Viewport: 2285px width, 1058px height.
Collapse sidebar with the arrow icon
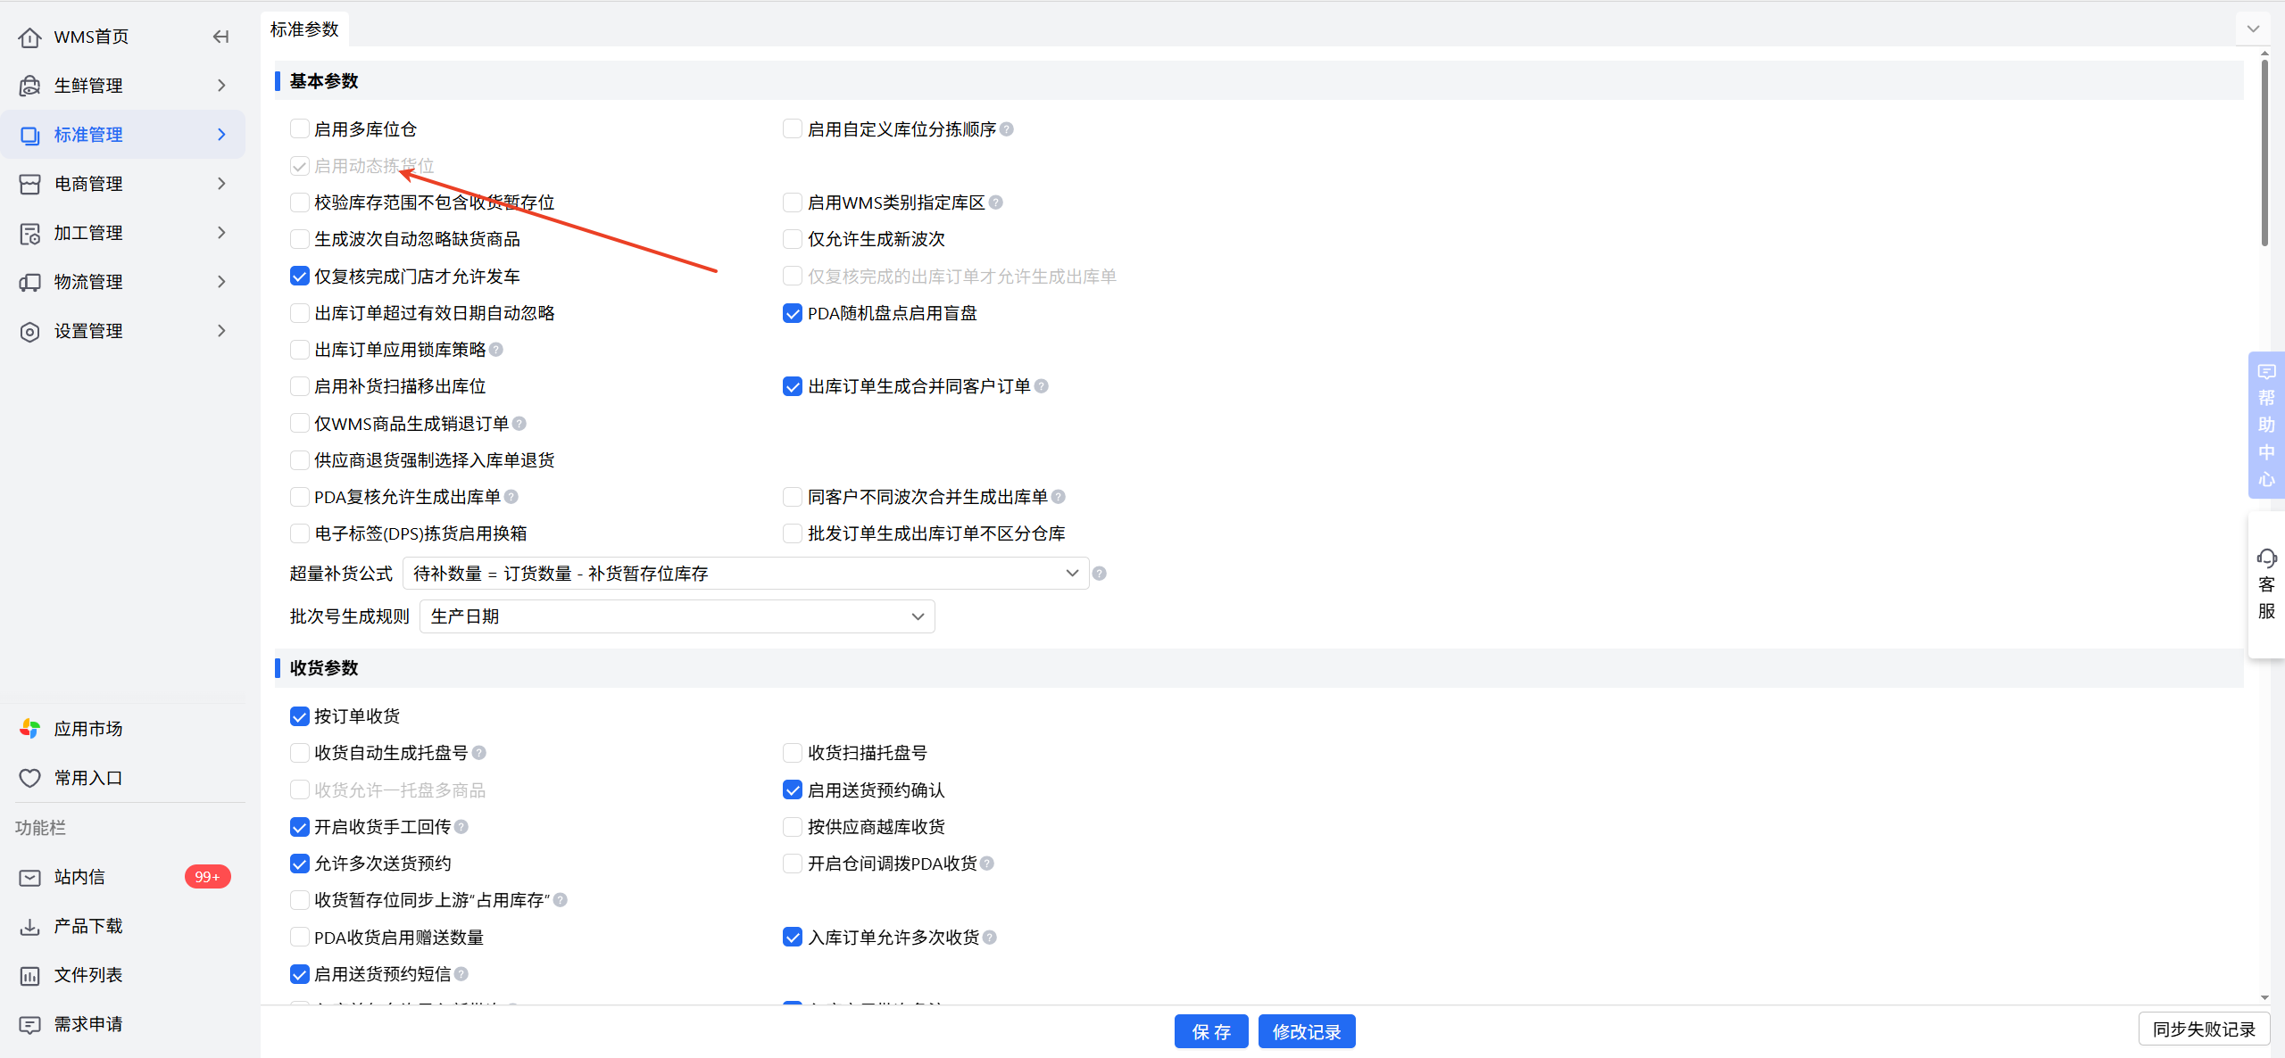[220, 37]
